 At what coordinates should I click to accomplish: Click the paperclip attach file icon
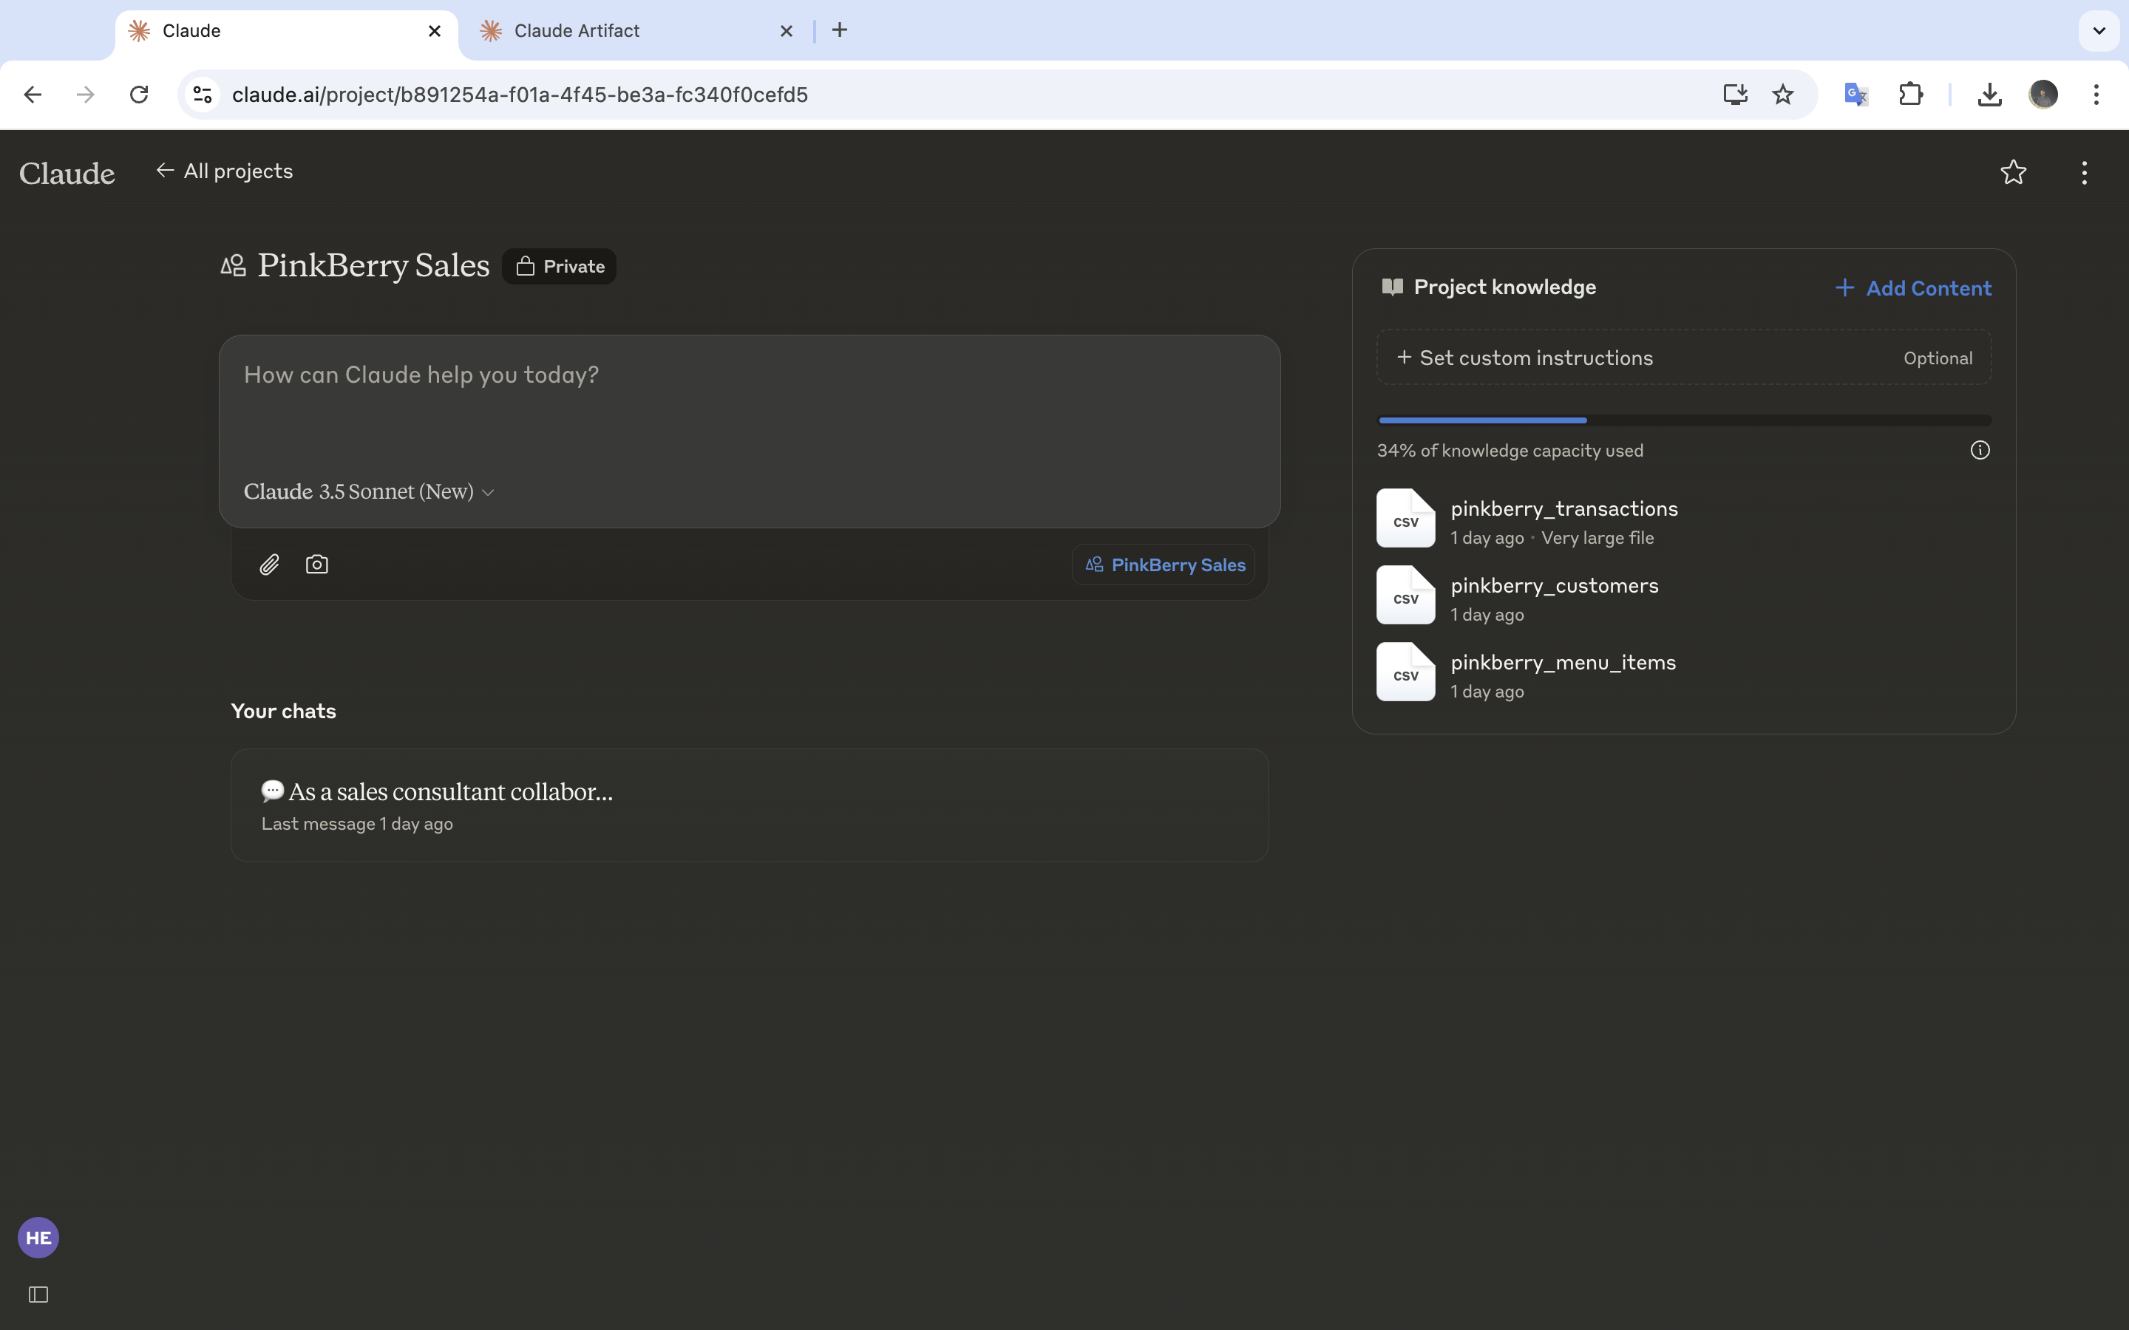269,565
